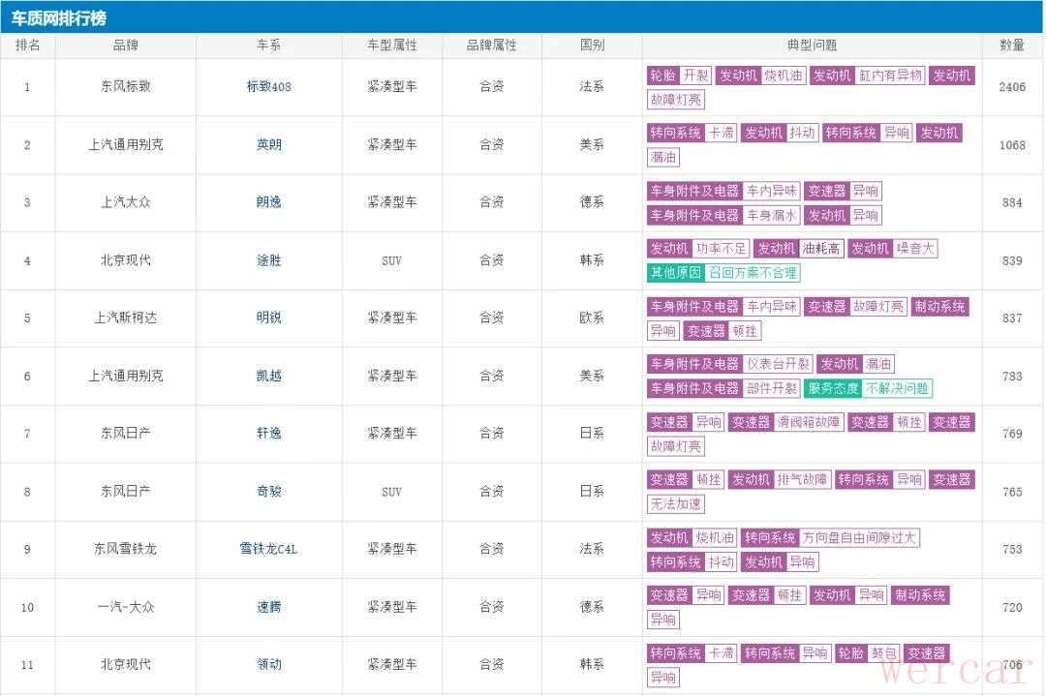Select the 速腾 car series link
The width and height of the screenshot is (1046, 696).
point(268,607)
